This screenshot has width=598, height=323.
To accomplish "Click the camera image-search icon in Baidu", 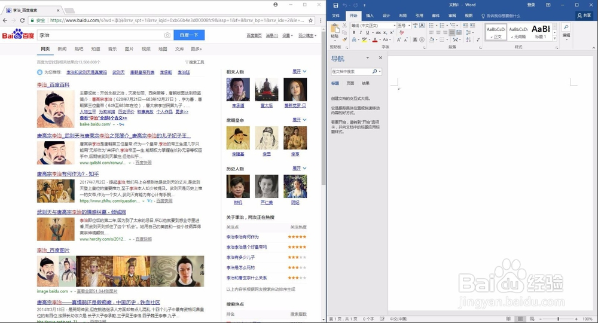I will (167, 35).
